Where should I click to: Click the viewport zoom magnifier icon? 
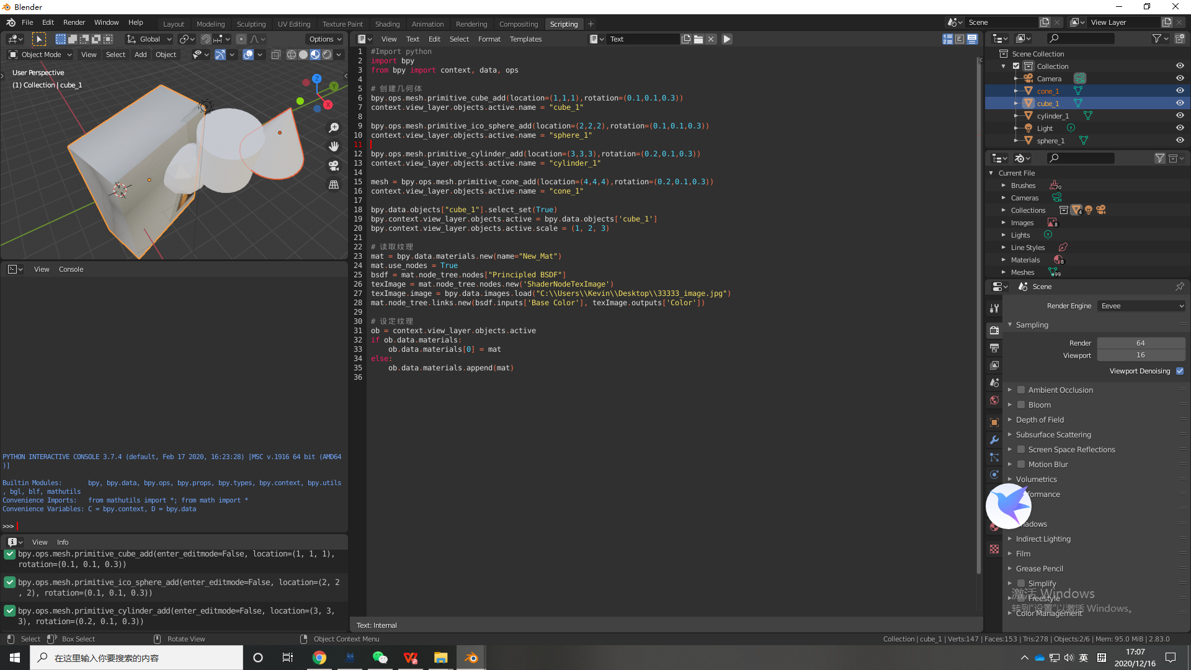point(334,128)
